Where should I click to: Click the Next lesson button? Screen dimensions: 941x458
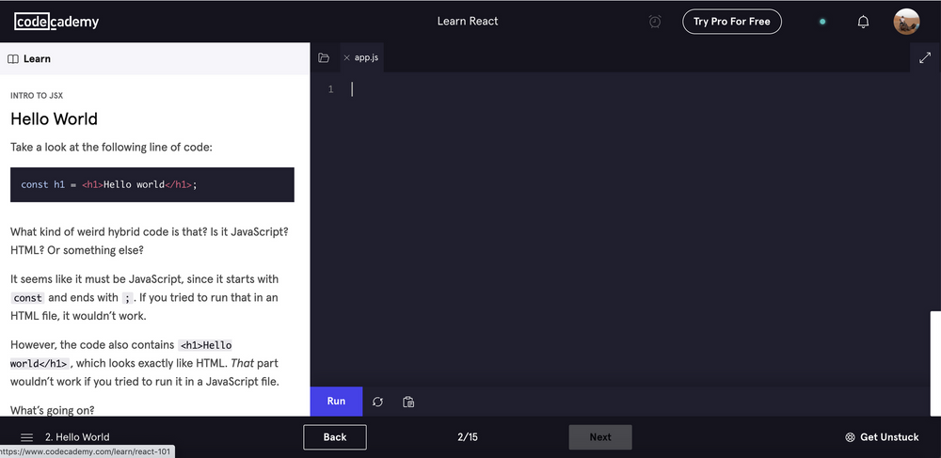point(599,437)
